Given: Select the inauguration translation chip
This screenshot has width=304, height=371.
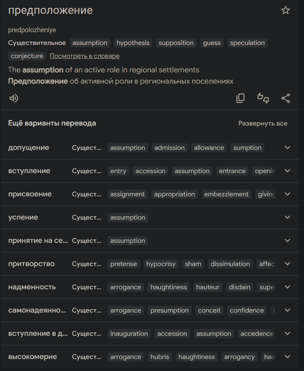Looking at the screenshot, I should pos(130,334).
